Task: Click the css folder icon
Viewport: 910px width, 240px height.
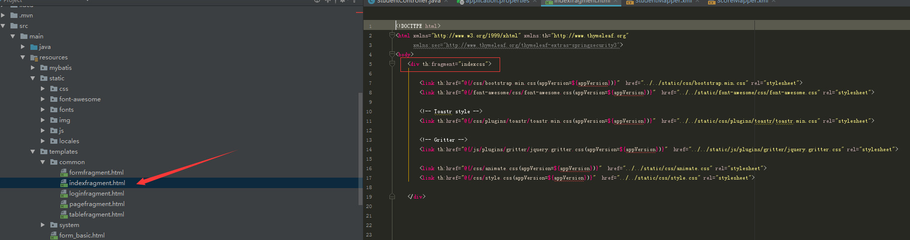Action: [54, 89]
